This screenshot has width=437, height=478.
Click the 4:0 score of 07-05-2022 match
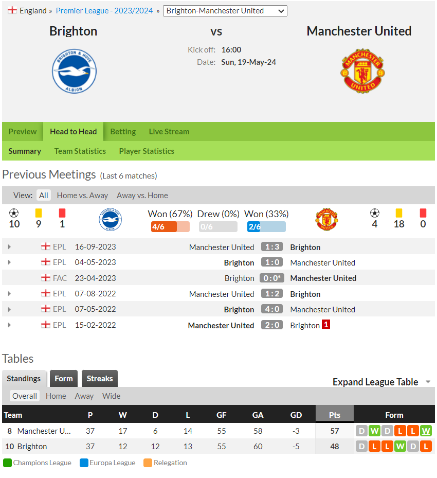pos(272,309)
